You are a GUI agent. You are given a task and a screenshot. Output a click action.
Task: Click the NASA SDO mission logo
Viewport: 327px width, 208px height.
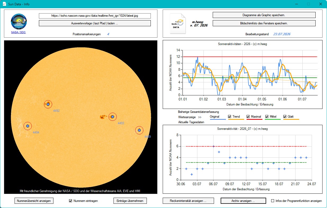[x=19, y=21]
